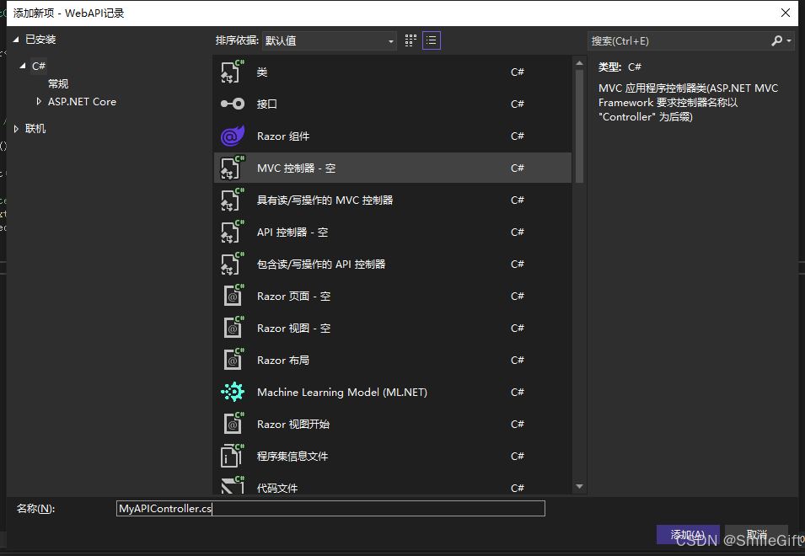Open the 排序依据 默认值 dropdown
805x556 pixels.
(330, 40)
